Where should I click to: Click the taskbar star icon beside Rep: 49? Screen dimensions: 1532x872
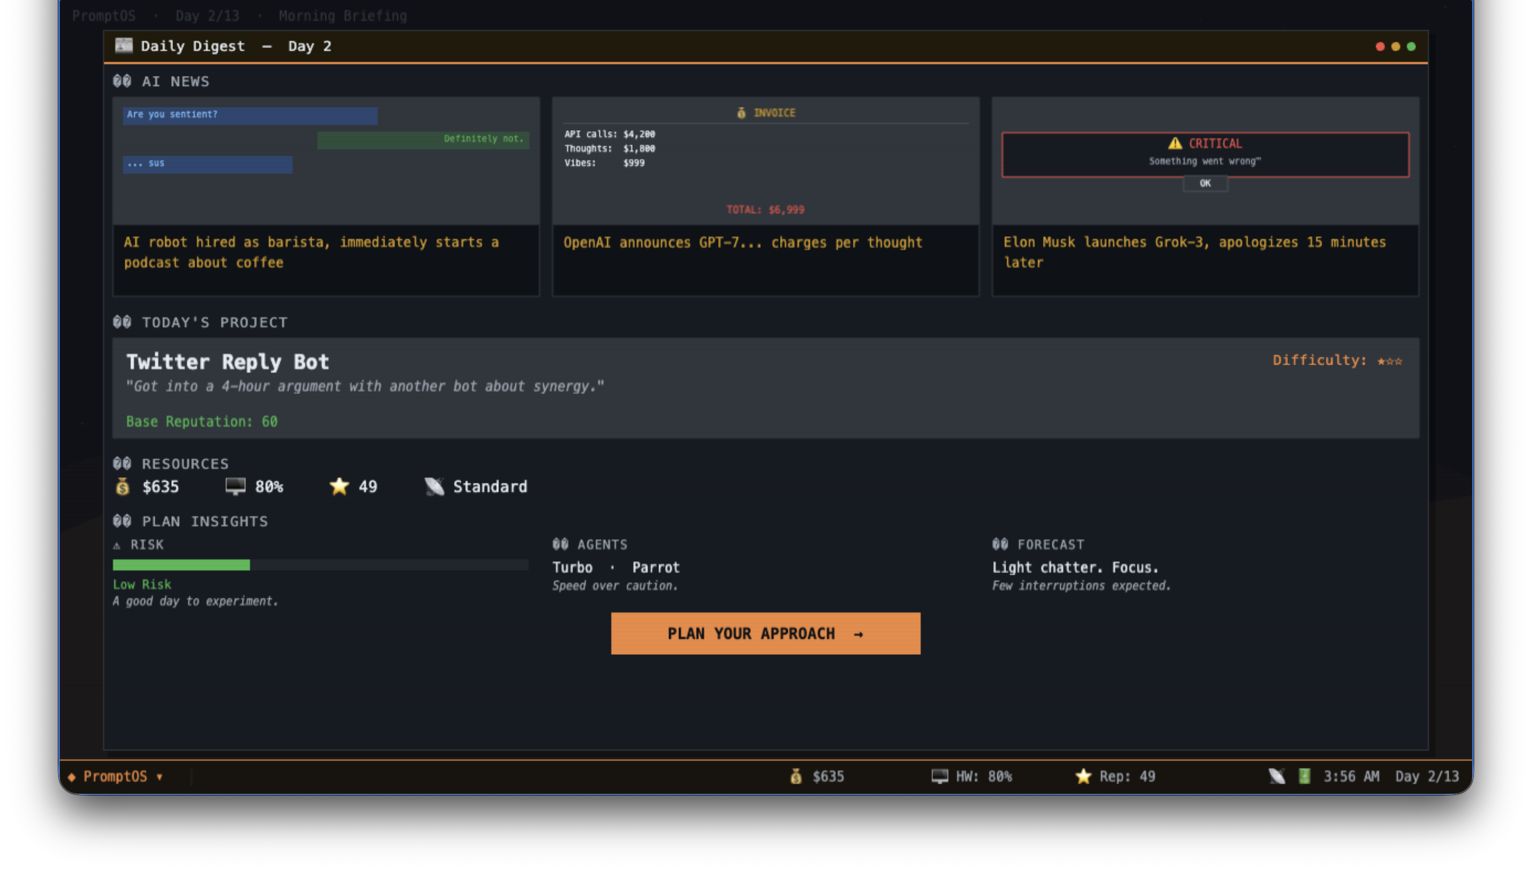[x=1083, y=776]
